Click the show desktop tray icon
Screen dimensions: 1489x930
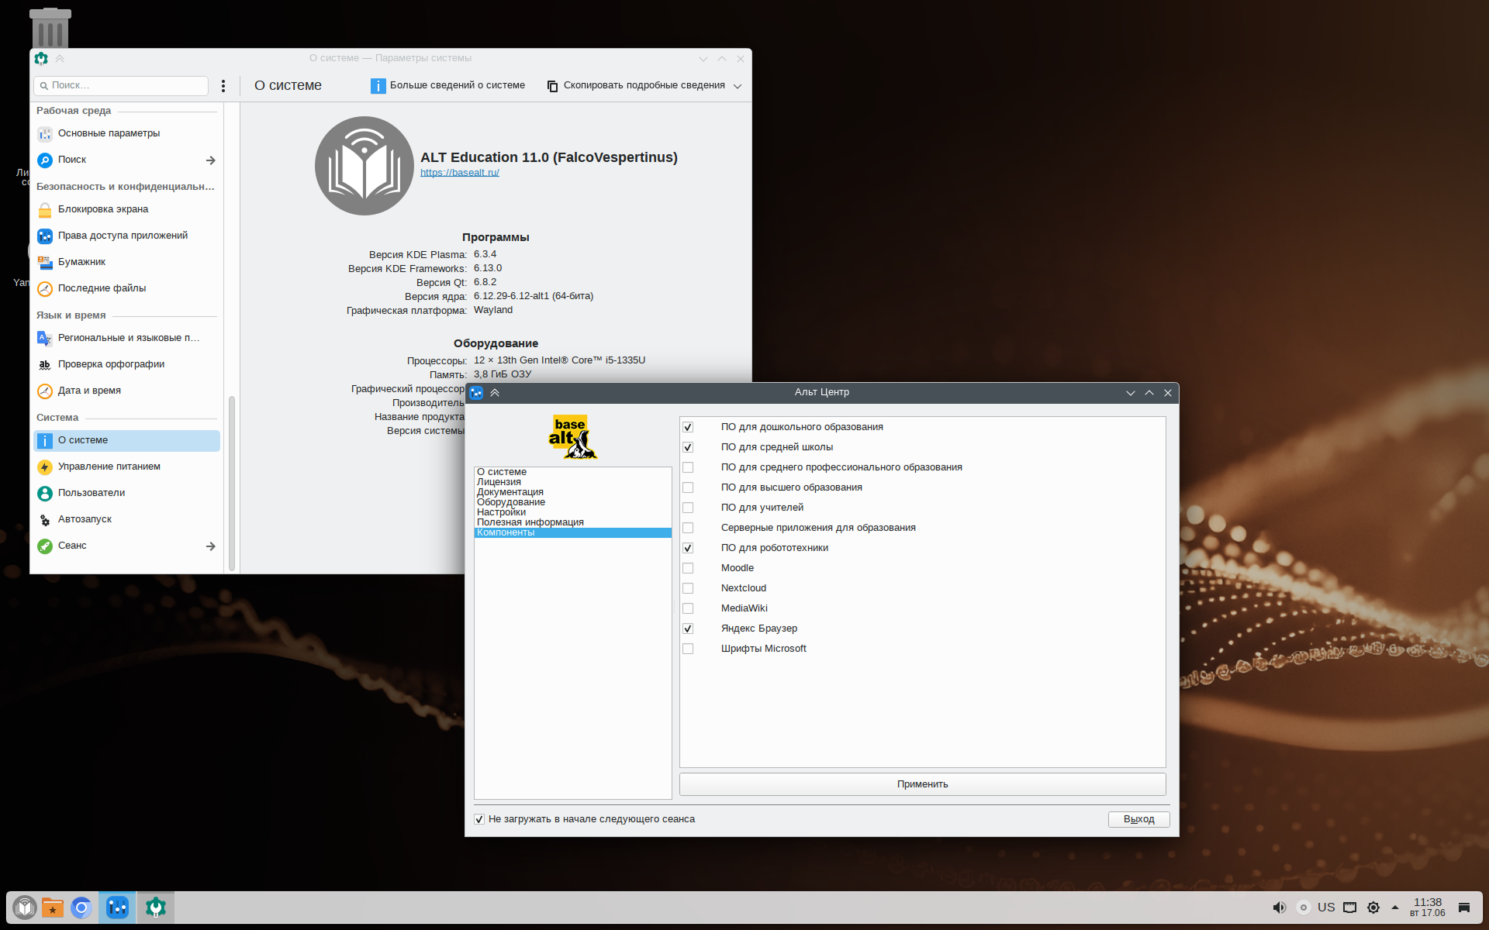pos(1464,908)
